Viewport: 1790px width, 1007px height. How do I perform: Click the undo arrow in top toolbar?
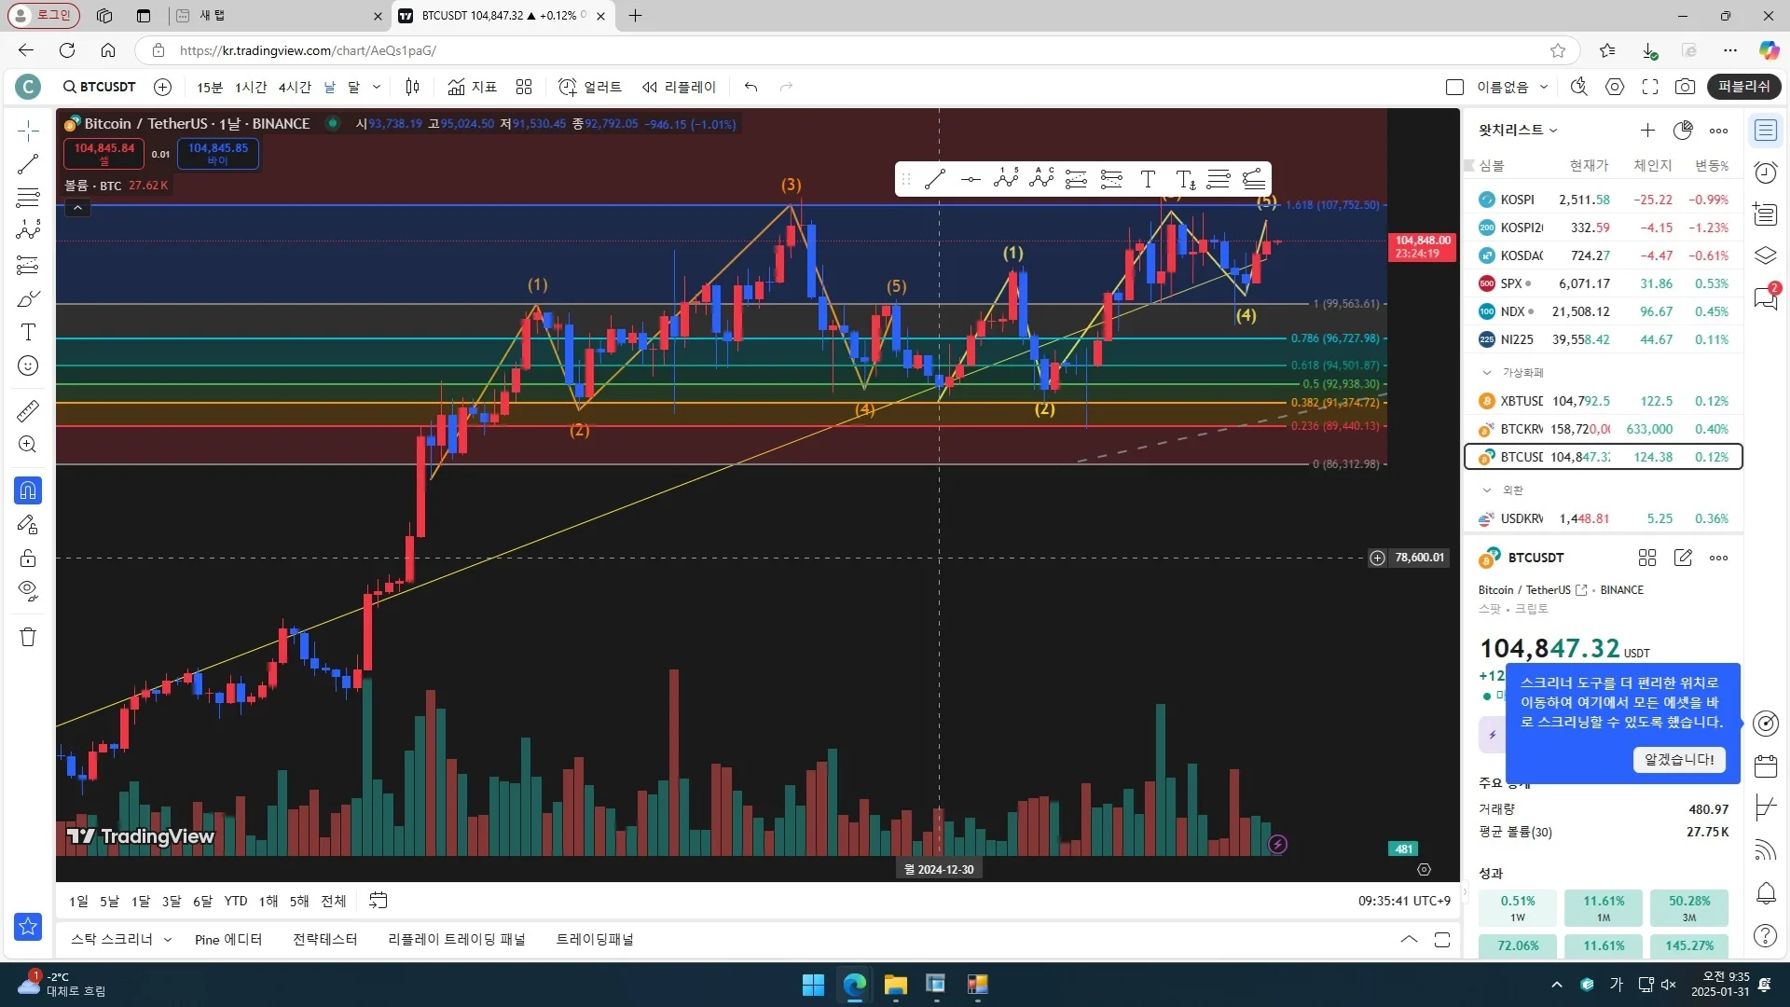(750, 87)
